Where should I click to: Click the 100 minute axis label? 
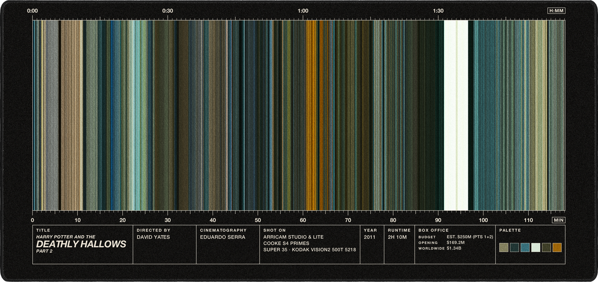click(x=483, y=220)
